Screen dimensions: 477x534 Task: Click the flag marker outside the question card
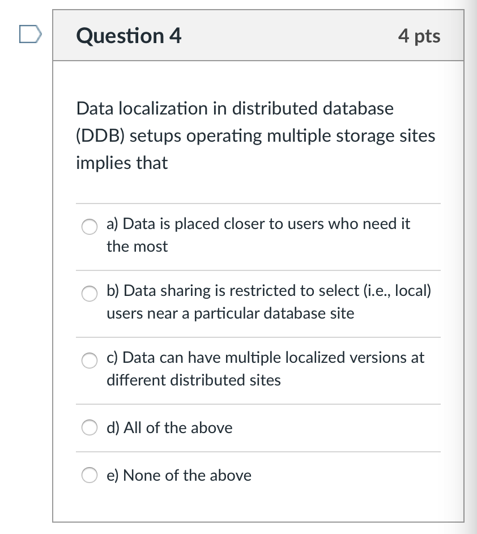coord(29,35)
